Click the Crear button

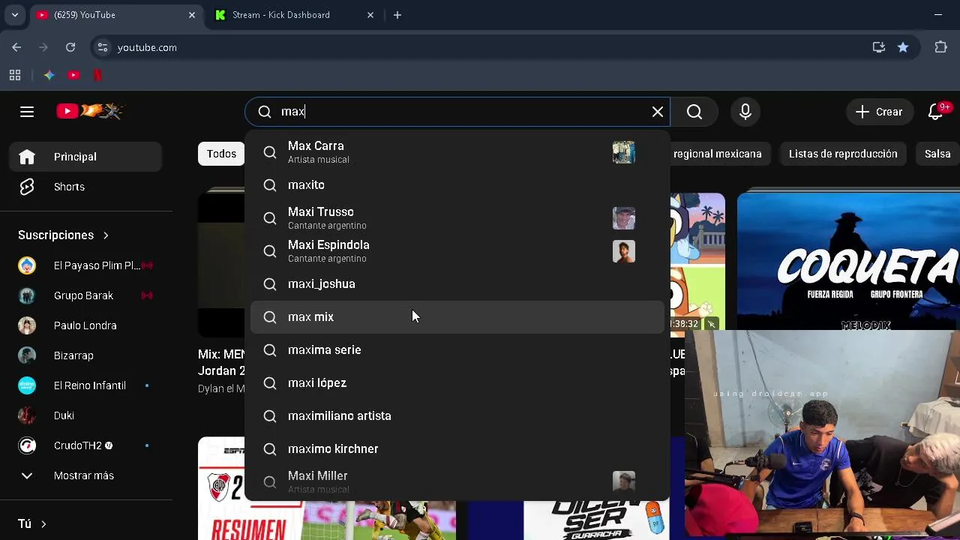[x=880, y=112]
